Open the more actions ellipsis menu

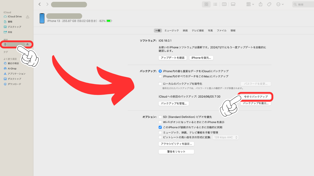point(280,4)
